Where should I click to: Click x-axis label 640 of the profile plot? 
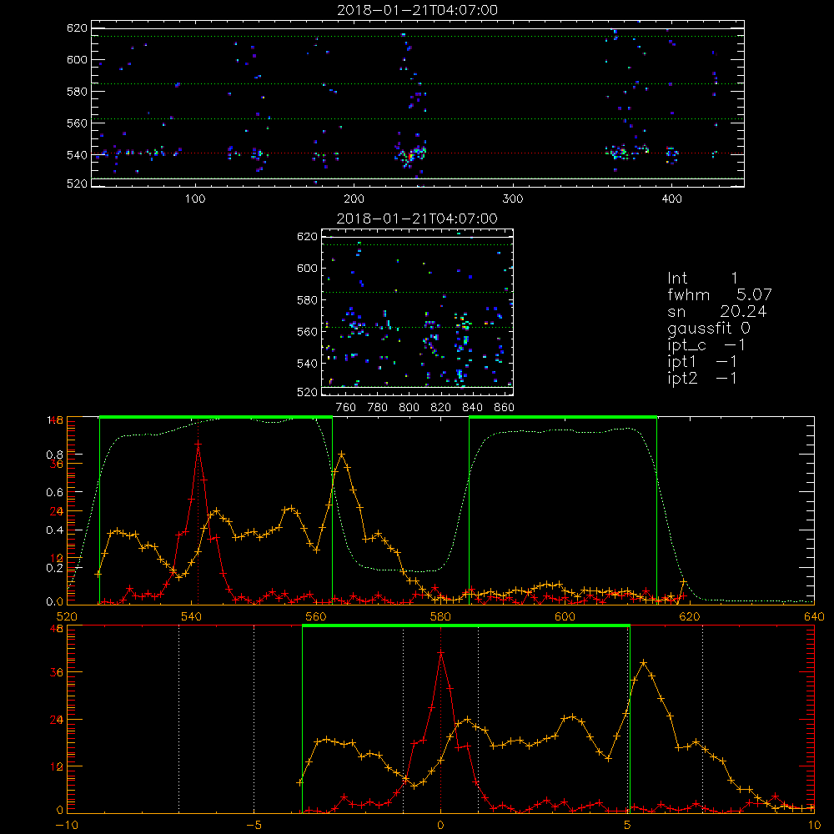814,617
